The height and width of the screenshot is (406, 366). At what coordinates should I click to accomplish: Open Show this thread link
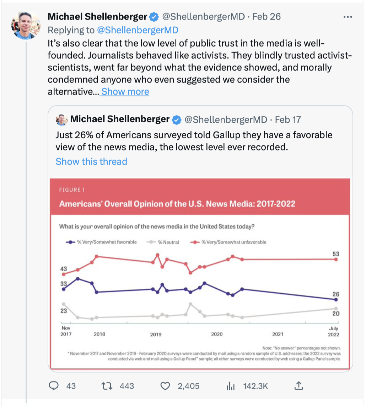[91, 161]
